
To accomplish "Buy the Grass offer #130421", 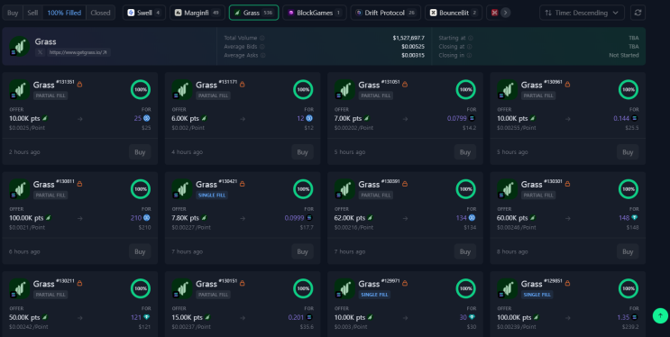I will point(302,251).
